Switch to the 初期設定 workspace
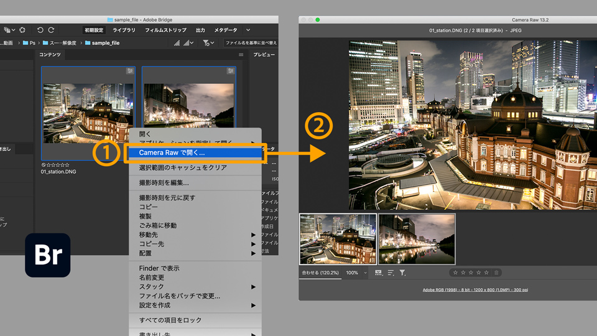Image resolution: width=597 pixels, height=336 pixels. 94,30
